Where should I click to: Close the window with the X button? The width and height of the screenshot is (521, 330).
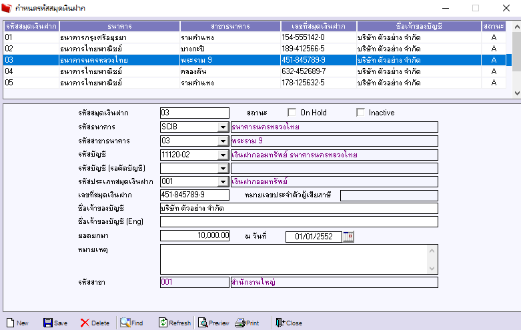point(506,8)
